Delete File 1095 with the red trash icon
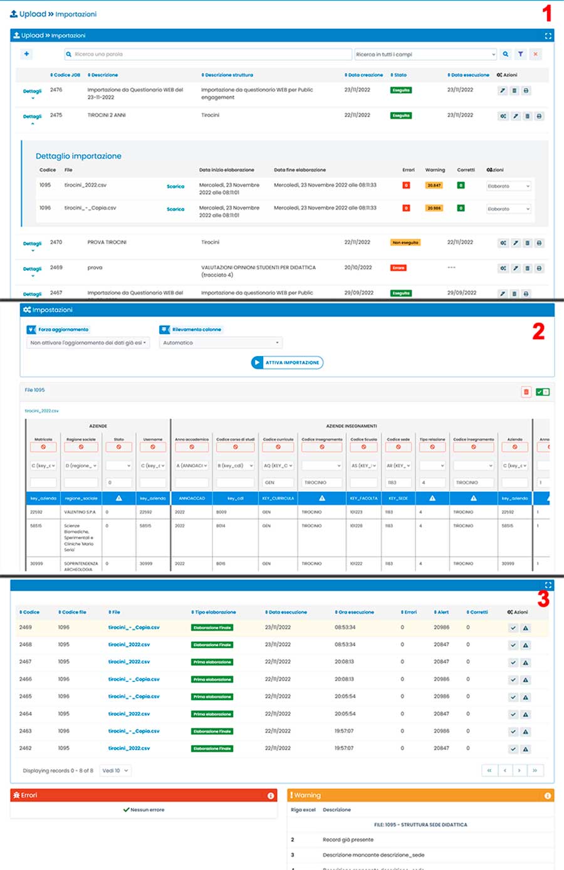 pyautogui.click(x=526, y=392)
